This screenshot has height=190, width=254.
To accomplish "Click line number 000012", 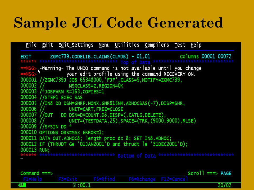I will coord(29,144).
